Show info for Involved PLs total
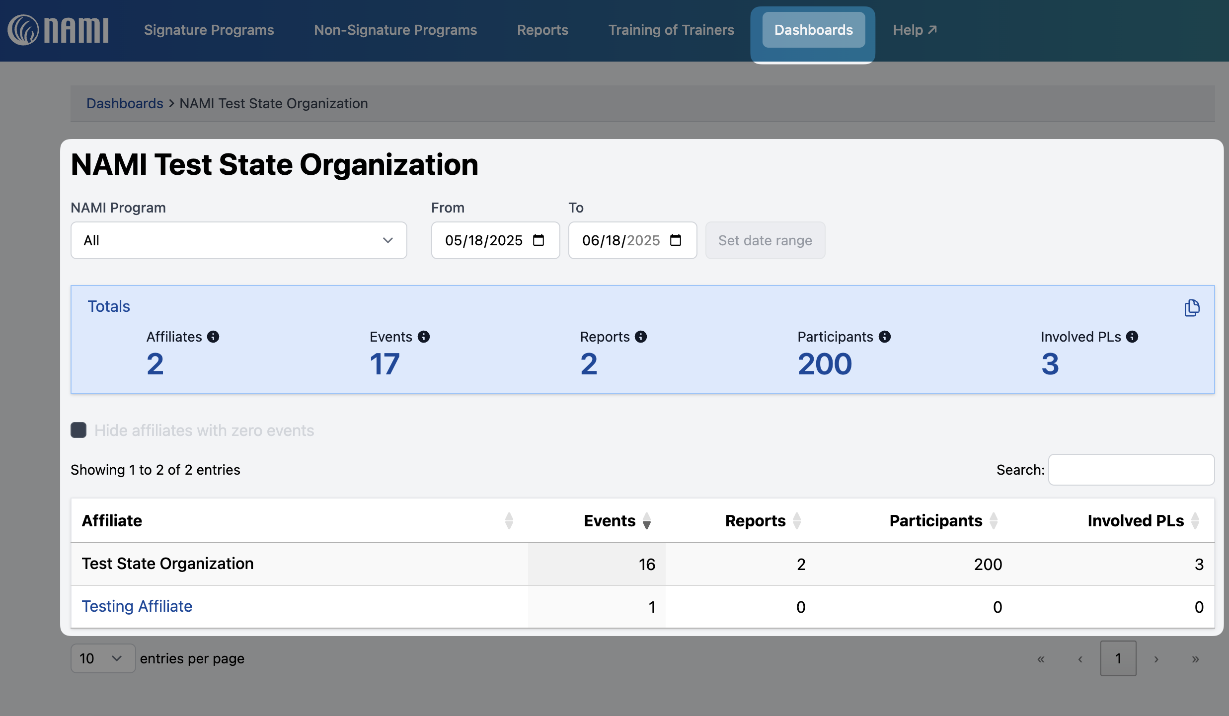 pyautogui.click(x=1132, y=337)
